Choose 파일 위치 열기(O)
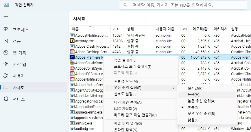This screenshot has width=251, height=132. pos(141,124)
